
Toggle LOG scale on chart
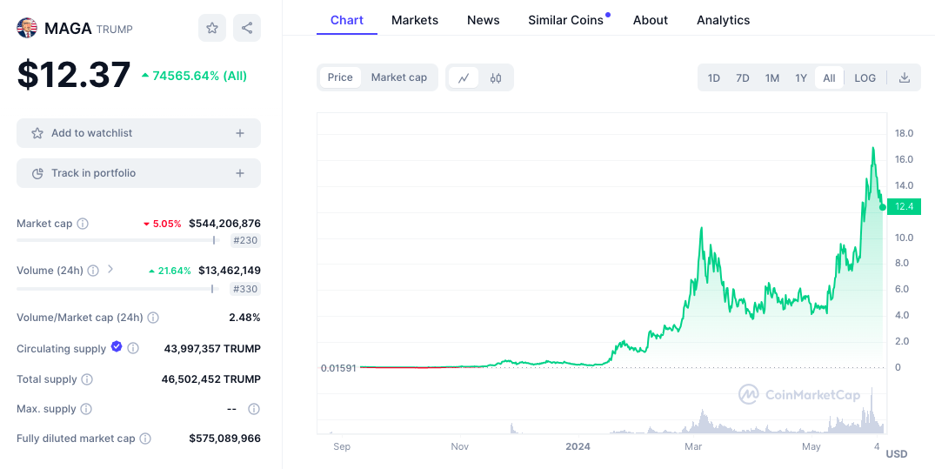click(865, 78)
